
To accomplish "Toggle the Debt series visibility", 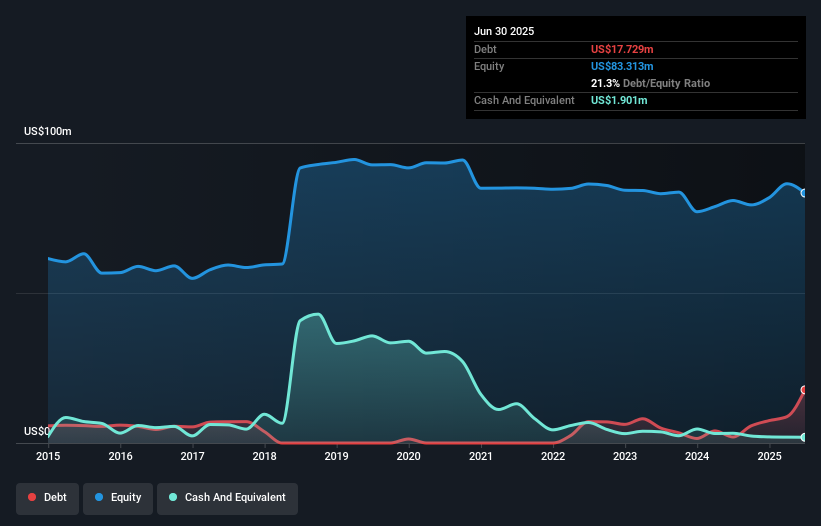I will click(47, 497).
